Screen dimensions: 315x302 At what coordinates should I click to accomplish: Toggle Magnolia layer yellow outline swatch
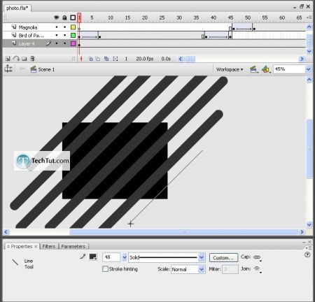tap(73, 27)
